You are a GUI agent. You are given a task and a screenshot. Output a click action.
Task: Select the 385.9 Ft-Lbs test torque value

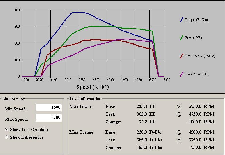(149, 140)
